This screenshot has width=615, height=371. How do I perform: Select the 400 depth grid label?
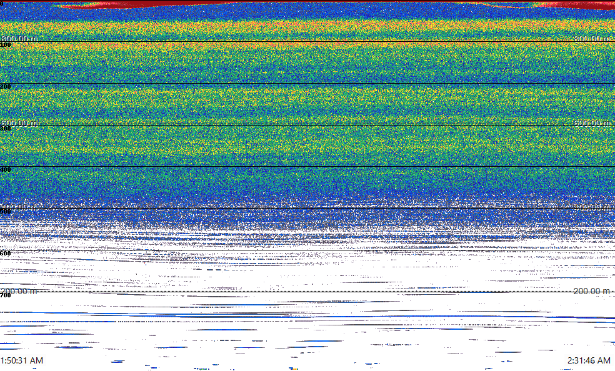(x=6, y=170)
